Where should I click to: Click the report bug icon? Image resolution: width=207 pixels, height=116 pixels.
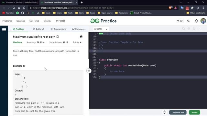[81, 36]
